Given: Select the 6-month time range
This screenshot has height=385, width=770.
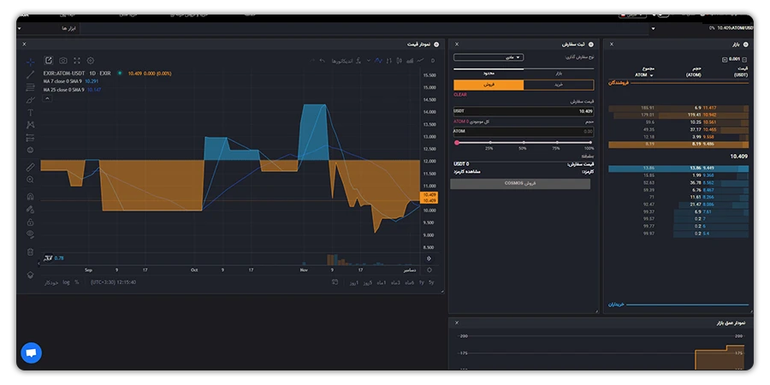Looking at the screenshot, I should (410, 282).
